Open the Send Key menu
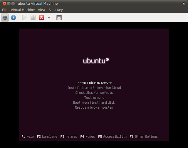This screenshot has width=188, height=148. tap(56, 10)
